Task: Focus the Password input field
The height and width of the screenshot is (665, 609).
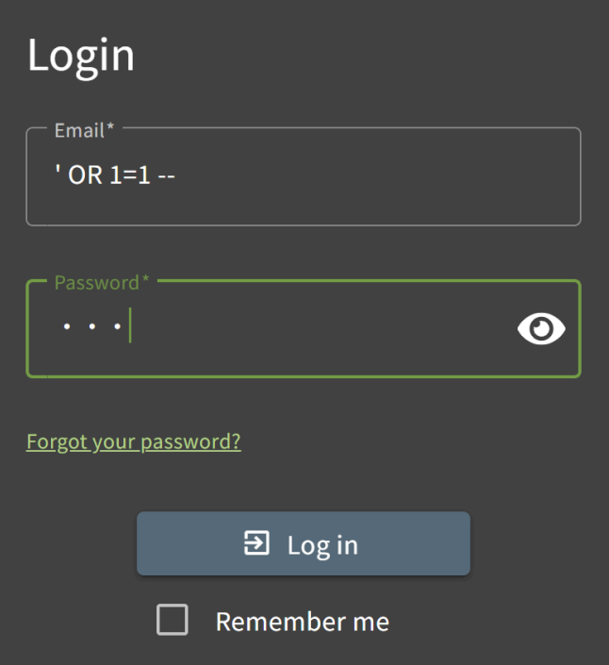Action: (x=283, y=328)
